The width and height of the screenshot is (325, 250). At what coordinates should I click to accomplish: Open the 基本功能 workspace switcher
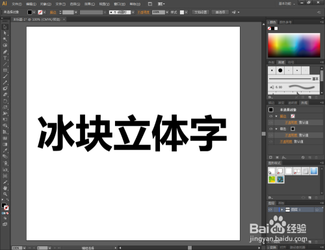[x=287, y=4]
